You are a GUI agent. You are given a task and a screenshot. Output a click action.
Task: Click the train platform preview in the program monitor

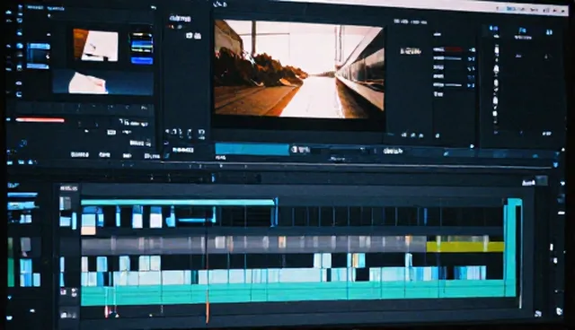pos(299,69)
